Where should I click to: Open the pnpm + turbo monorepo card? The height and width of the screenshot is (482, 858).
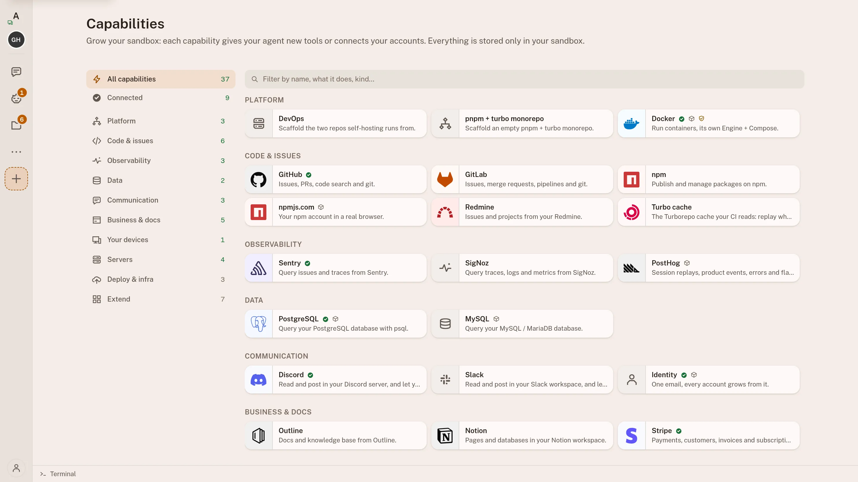[522, 123]
